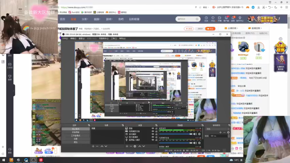The height and width of the screenshot is (163, 290).
Task: Open the red app icon on taskbar
Action: pyautogui.click(x=41, y=160)
